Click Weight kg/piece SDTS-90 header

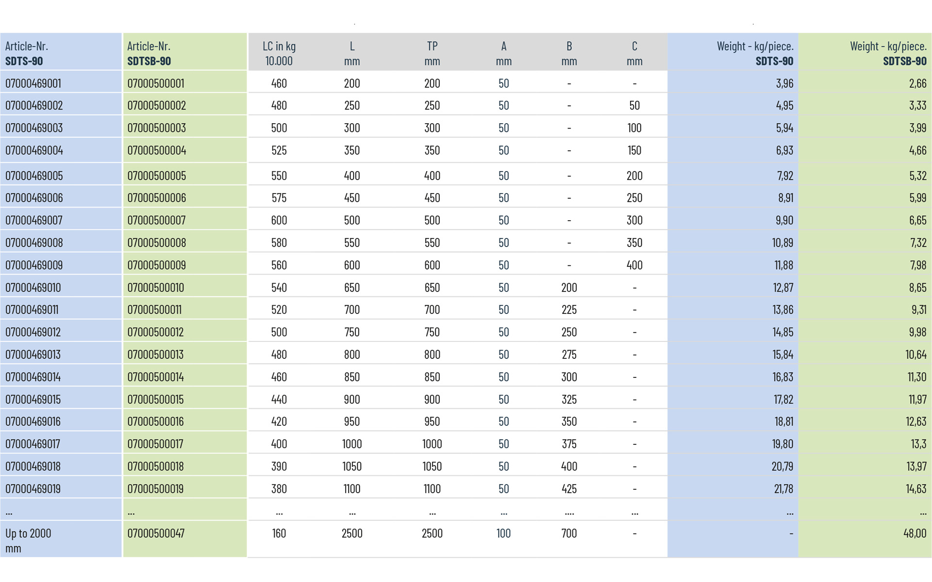coord(755,53)
